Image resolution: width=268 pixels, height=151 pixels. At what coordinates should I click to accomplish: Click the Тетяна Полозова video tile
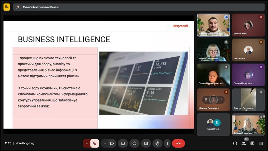[248, 125]
